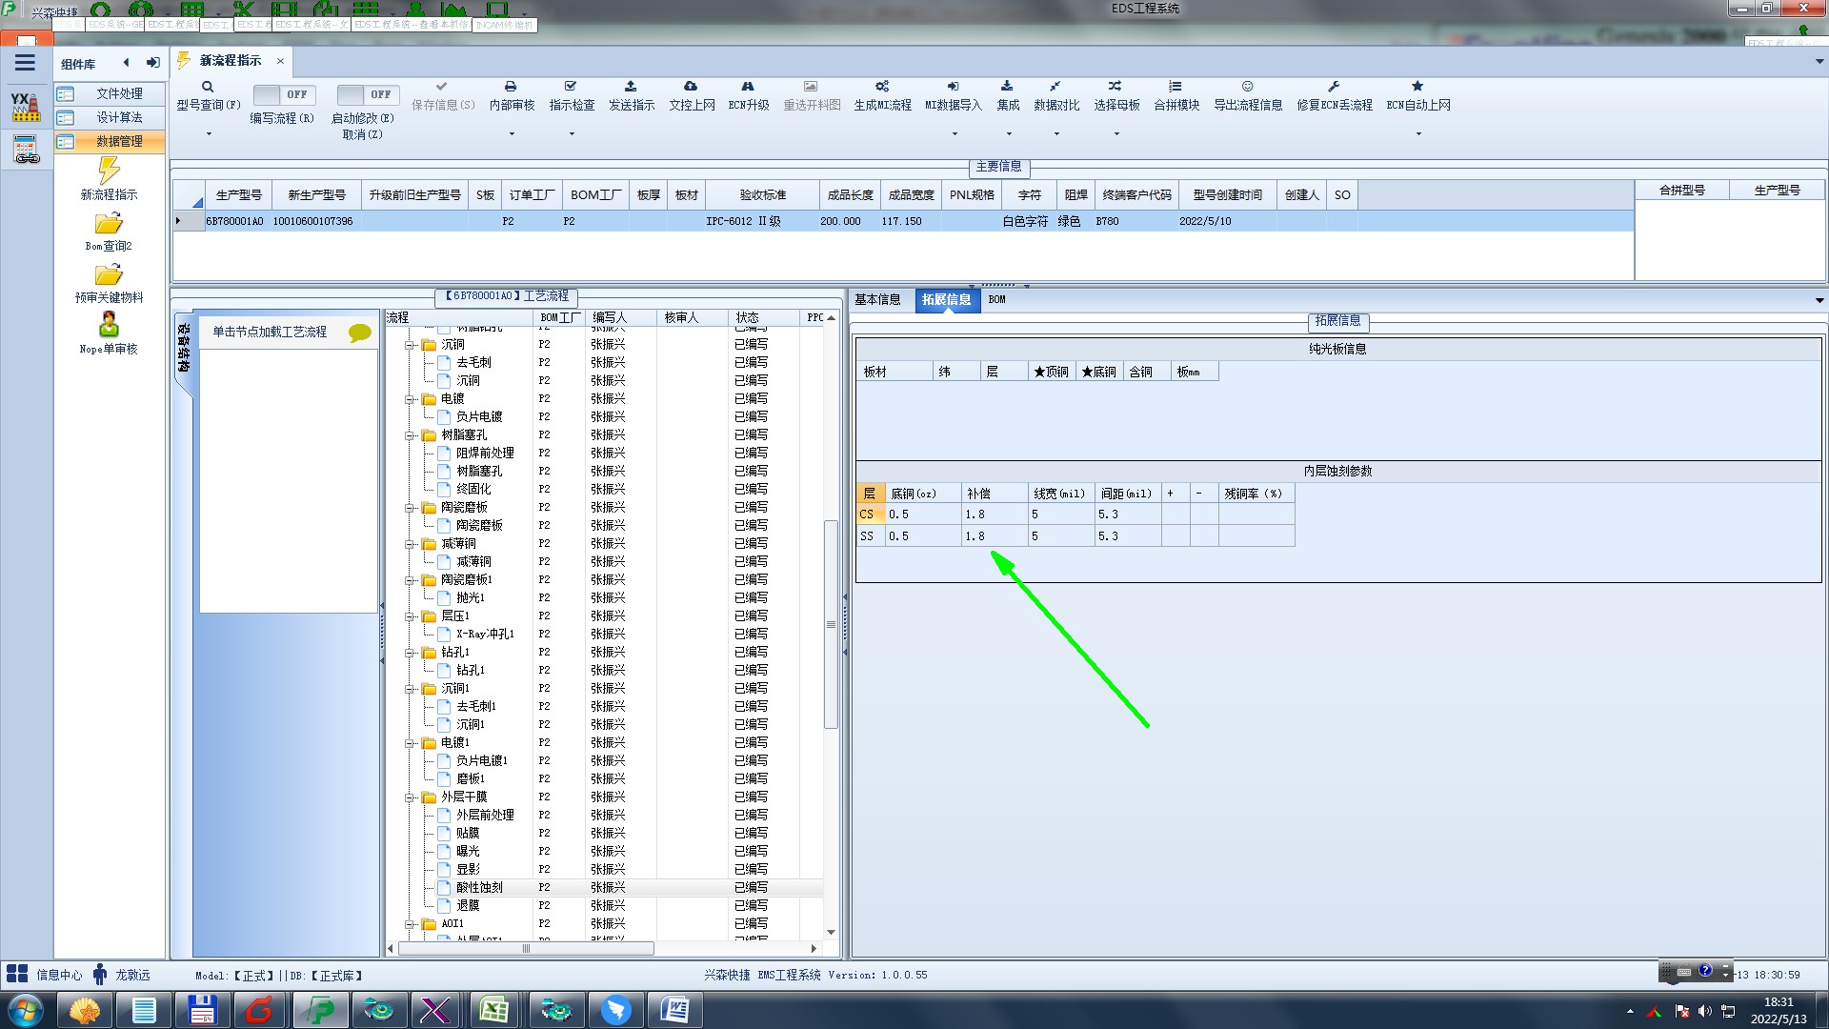Click the 修复ECN丢流程 wrench icon
This screenshot has width=1829, height=1029.
pos(1334,87)
